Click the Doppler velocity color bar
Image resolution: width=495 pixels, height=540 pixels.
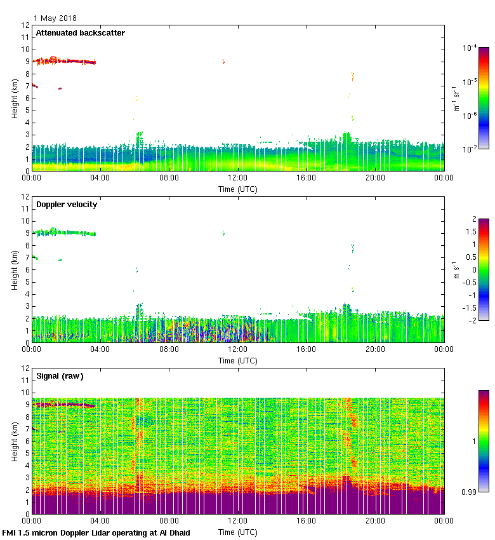click(x=484, y=269)
